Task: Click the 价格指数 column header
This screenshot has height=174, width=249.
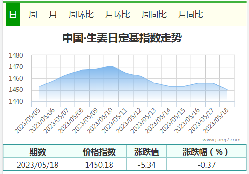Action: (99, 151)
